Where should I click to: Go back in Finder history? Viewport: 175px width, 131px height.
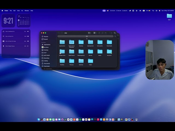[x=59, y=33]
